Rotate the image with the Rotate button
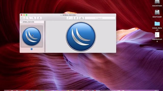 [x=76, y=18]
